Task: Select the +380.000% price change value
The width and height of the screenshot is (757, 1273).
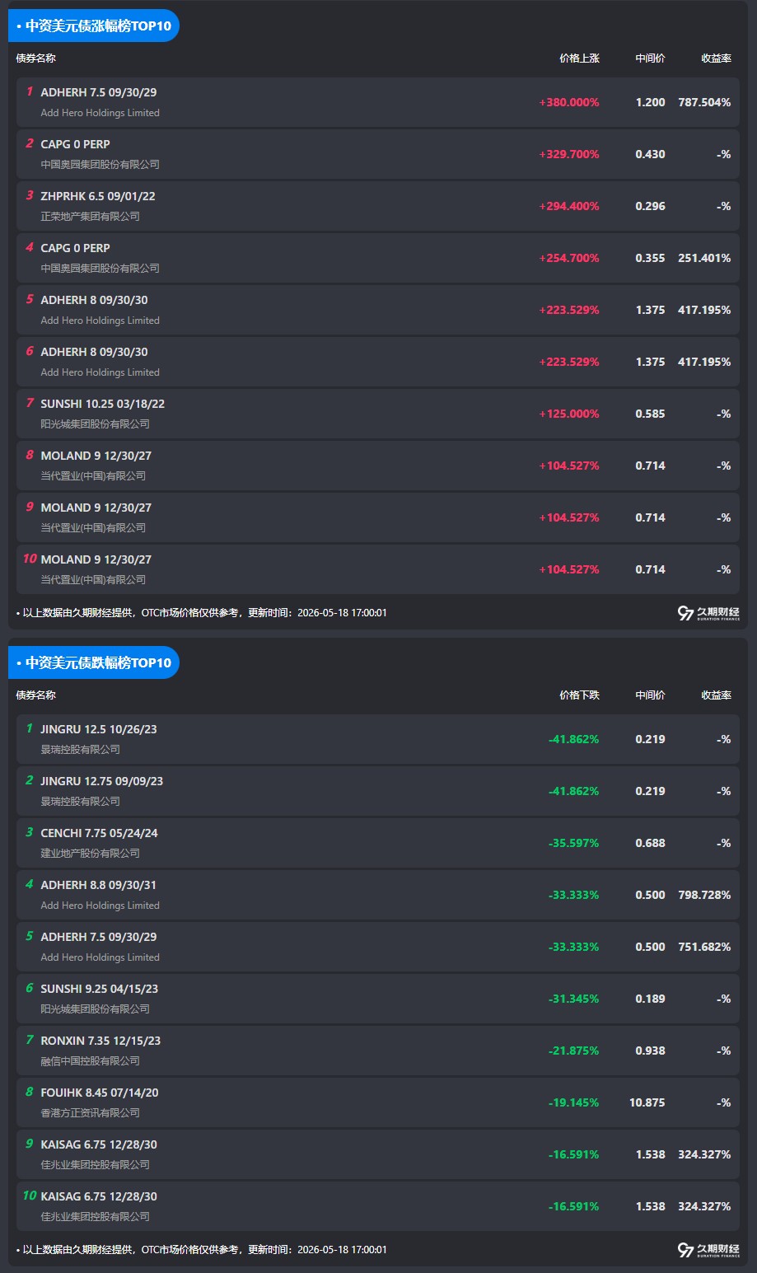Action: pos(569,103)
